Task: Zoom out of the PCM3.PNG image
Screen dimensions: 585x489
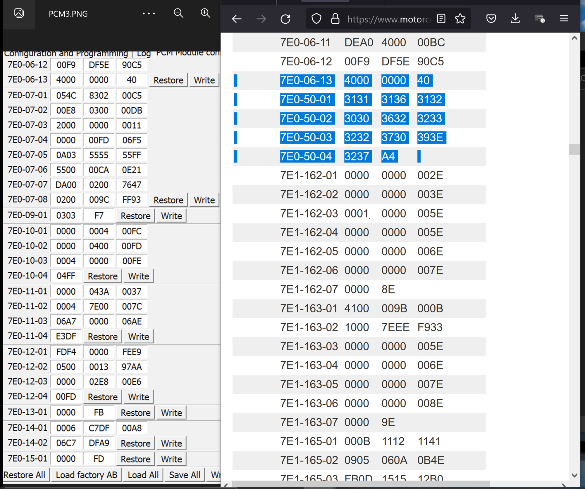Action: [x=178, y=13]
